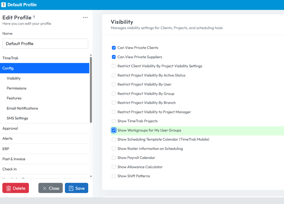Screen dimensions: 284x204
Task: Click the X icon on Close button
Action: pyautogui.click(x=44, y=188)
